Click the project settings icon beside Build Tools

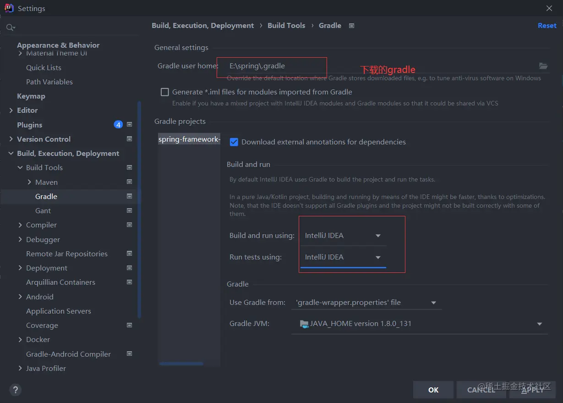(x=130, y=167)
